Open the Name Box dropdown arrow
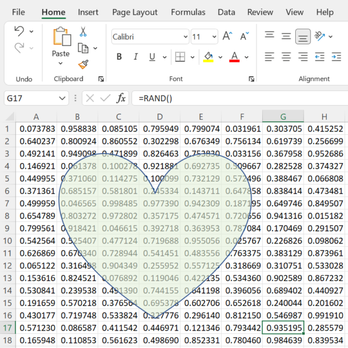 coord(62,98)
